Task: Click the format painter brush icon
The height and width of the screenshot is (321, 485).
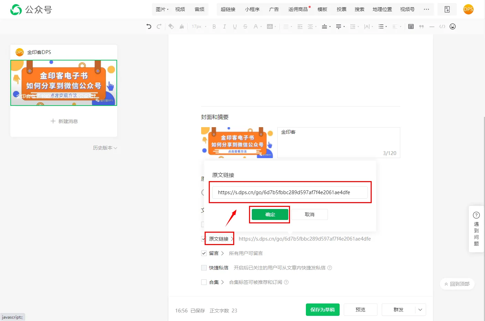Action: (182, 26)
